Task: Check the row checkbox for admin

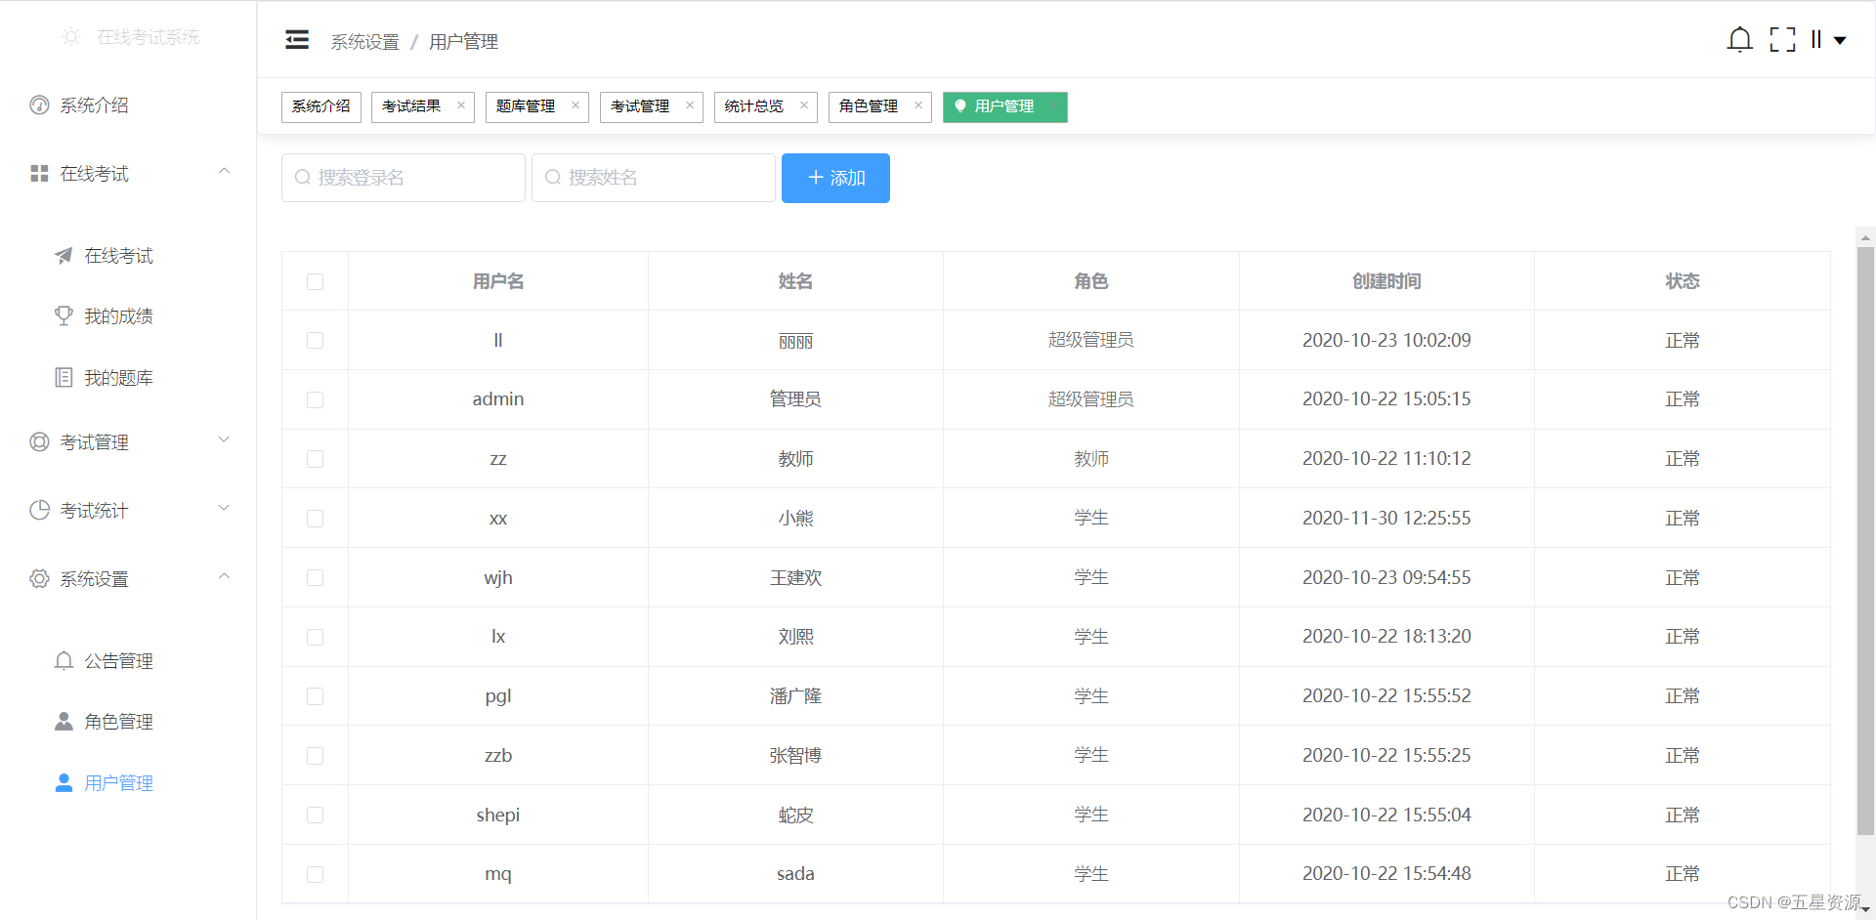Action: click(x=315, y=399)
